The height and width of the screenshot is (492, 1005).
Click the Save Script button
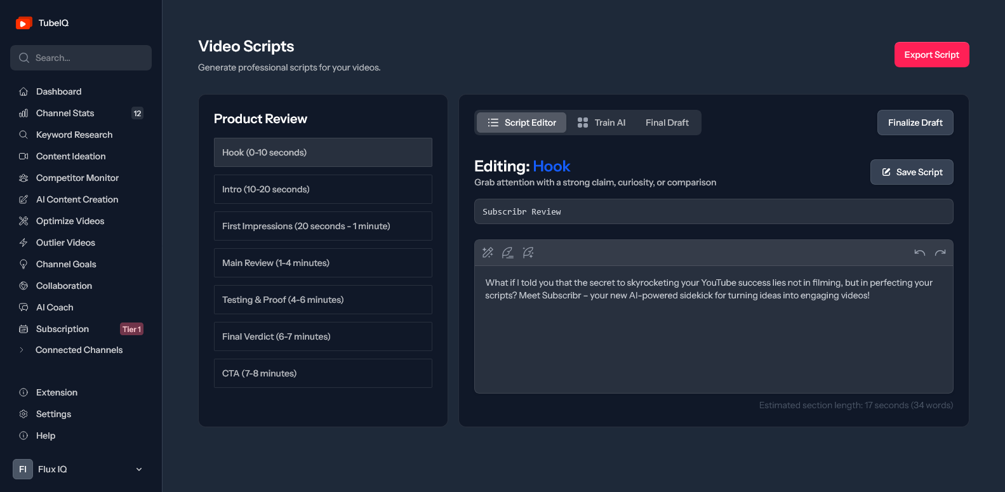click(912, 172)
